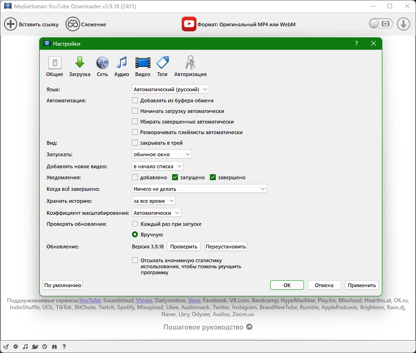Open the Загрузка settings tab
This screenshot has height=353, width=416.
coord(80,66)
